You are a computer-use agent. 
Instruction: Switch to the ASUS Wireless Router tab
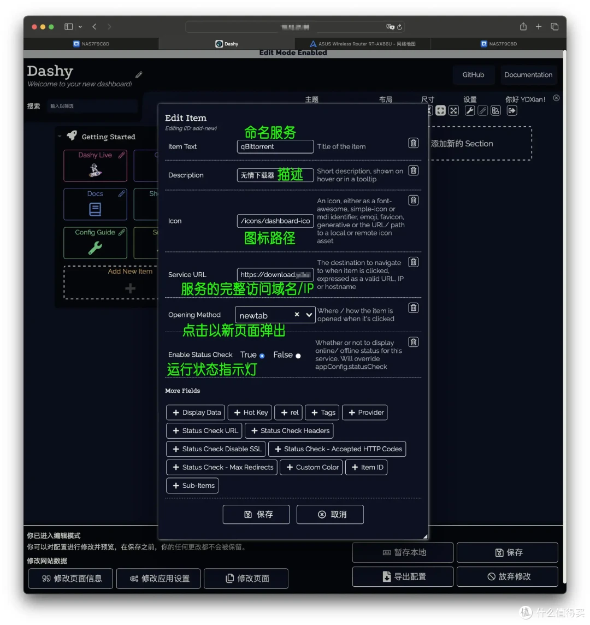363,44
